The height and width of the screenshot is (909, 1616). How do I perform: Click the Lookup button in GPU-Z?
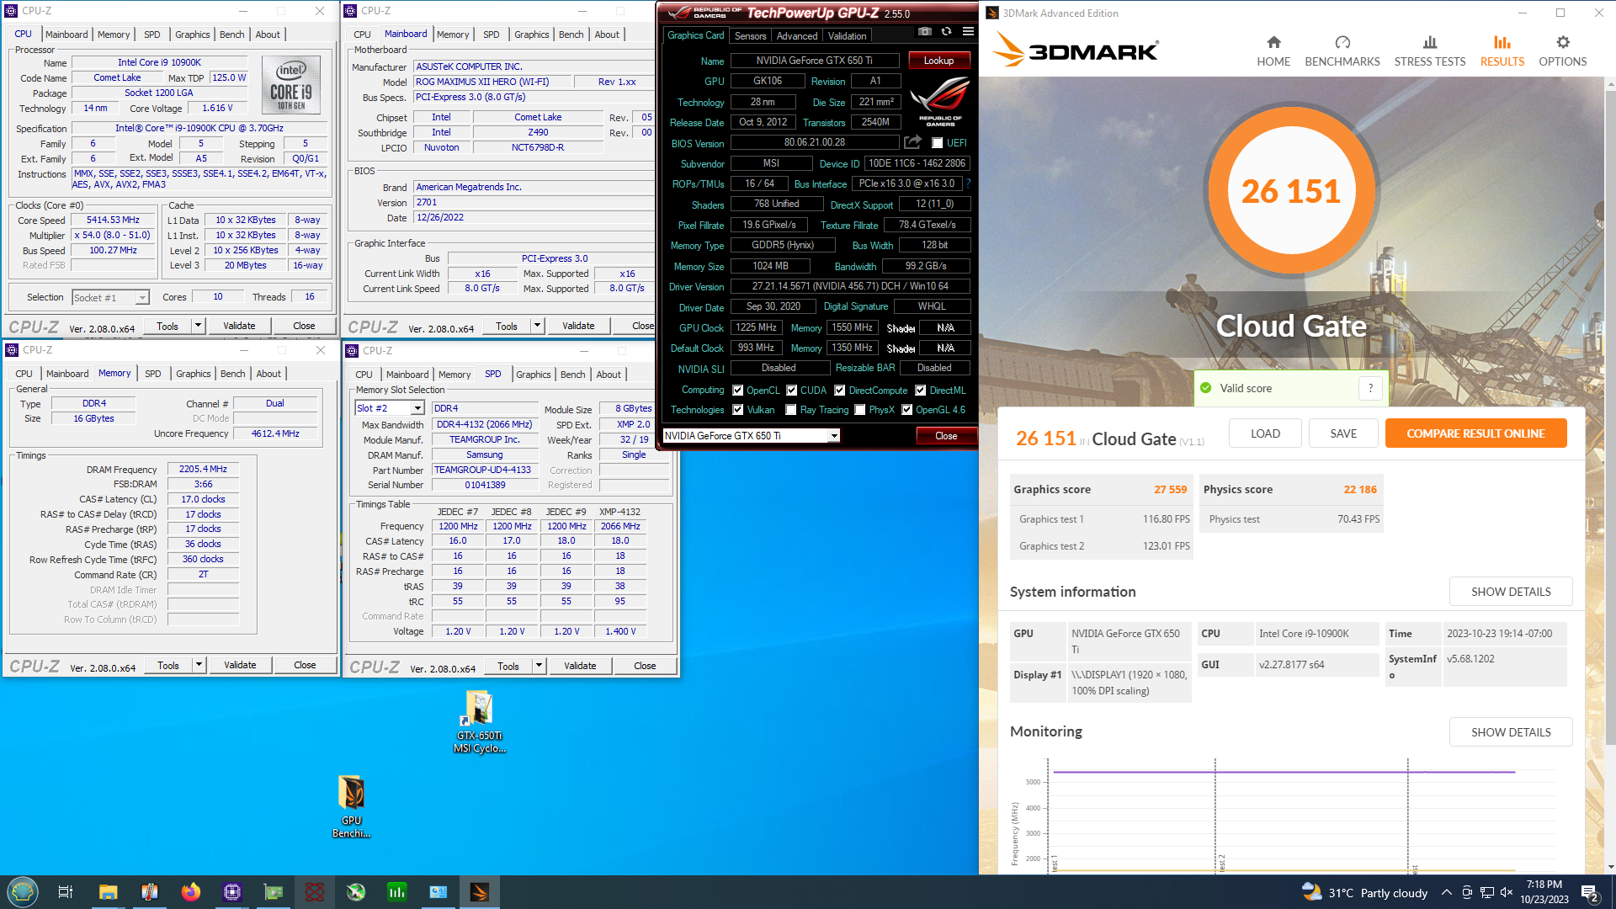click(938, 61)
